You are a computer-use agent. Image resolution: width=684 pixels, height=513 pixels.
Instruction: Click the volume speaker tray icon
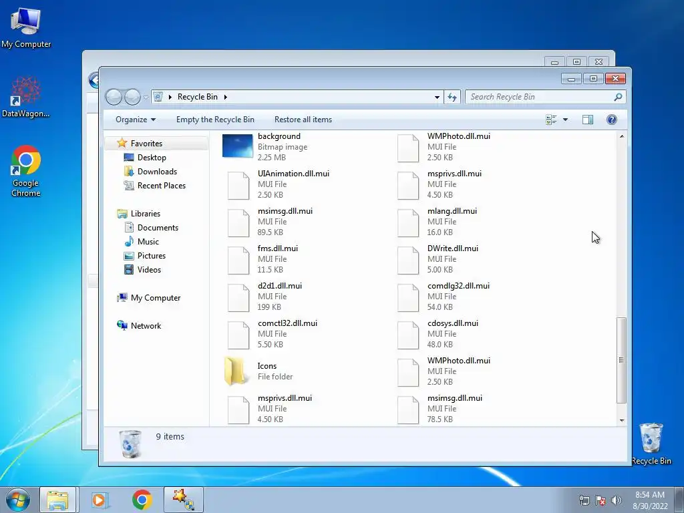pyautogui.click(x=617, y=500)
